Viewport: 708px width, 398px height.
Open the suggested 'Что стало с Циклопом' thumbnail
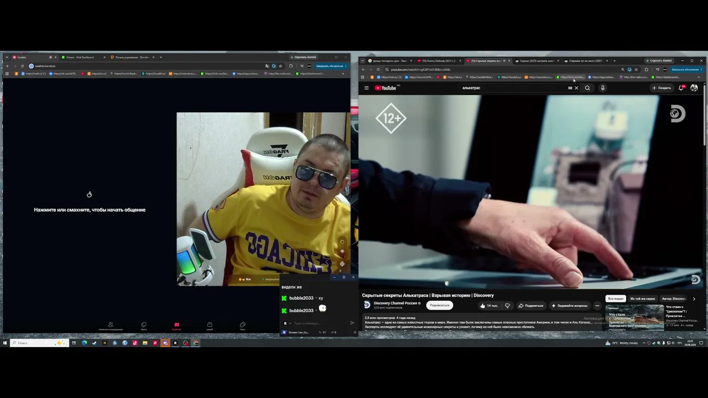634,317
